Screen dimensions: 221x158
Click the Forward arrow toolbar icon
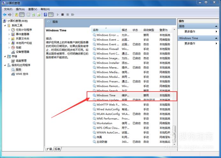(10, 14)
